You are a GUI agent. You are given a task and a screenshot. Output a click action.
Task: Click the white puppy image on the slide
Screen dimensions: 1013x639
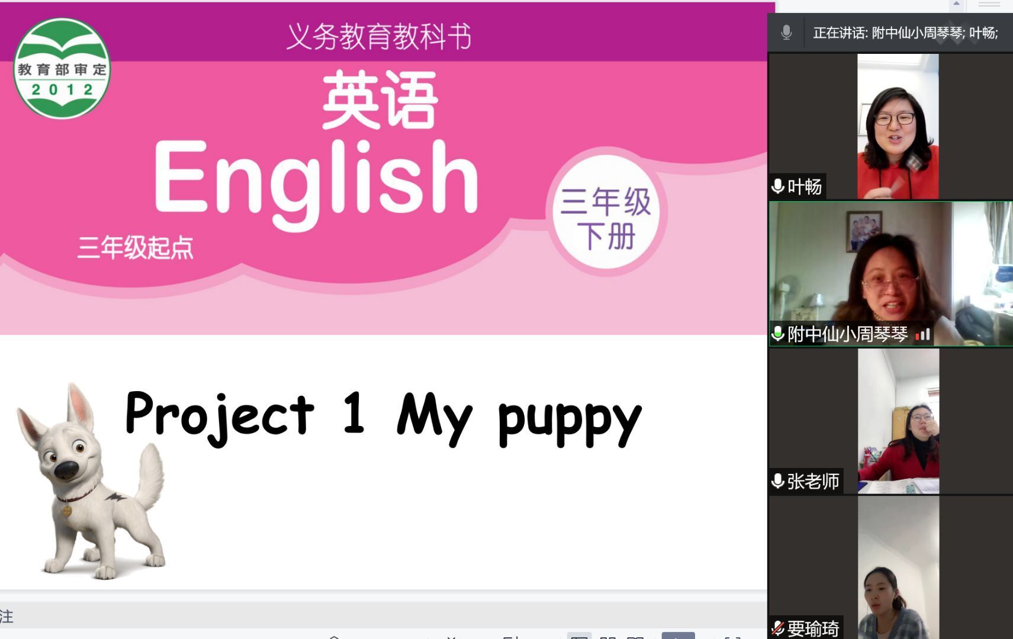coord(91,480)
